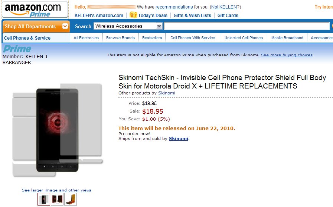Viewport: 333px width, 207px height.
Task: Select the third product thumbnail
Action: [71, 199]
